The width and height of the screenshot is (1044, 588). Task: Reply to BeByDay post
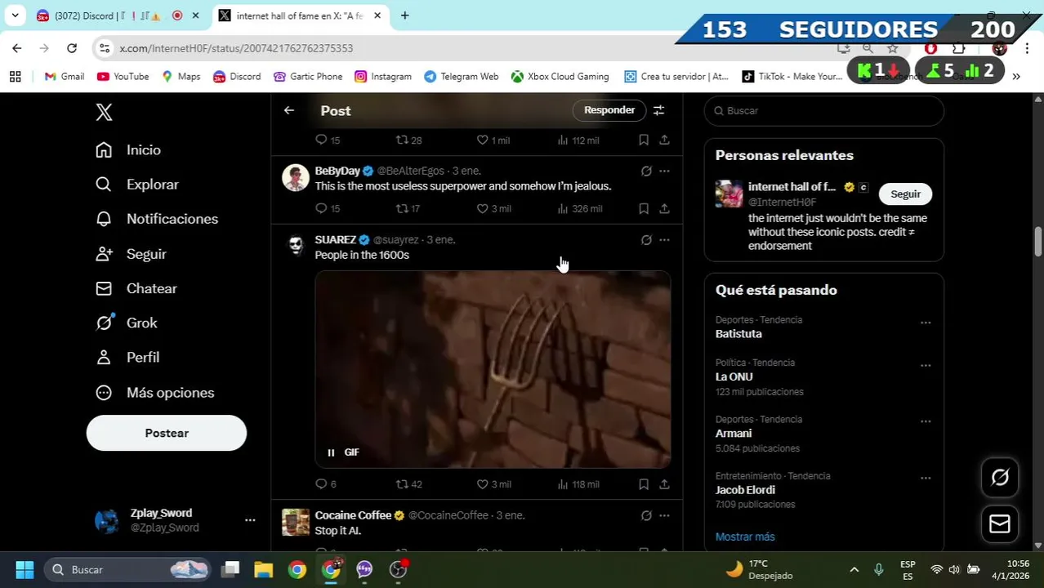click(x=328, y=209)
